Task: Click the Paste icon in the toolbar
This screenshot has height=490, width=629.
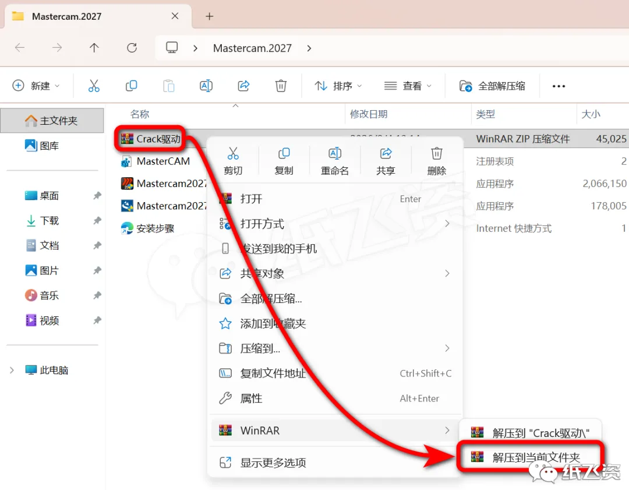Action: pyautogui.click(x=168, y=86)
